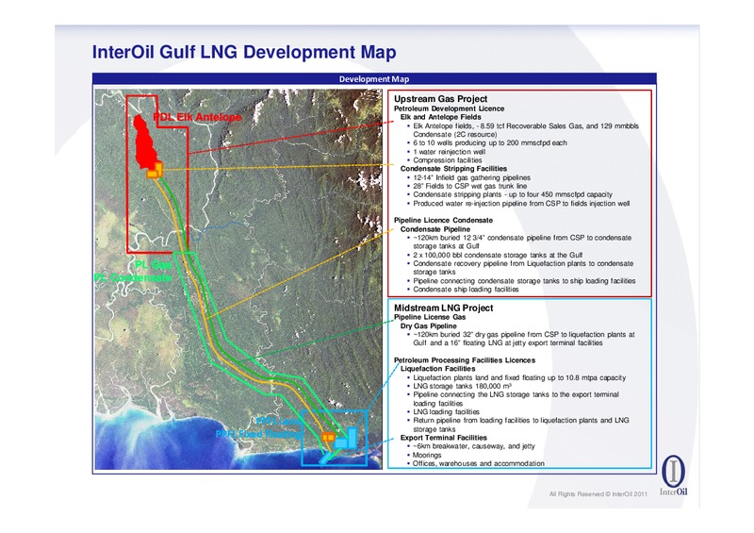754x533 pixels.
Task: Click the 'PDL Elk Antelope' map label
Action: coord(197,117)
